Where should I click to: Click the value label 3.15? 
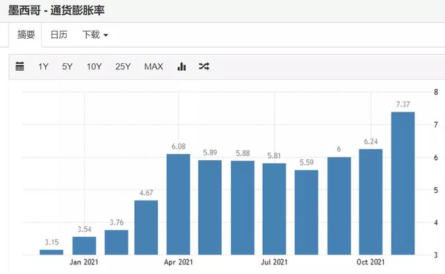click(51, 242)
